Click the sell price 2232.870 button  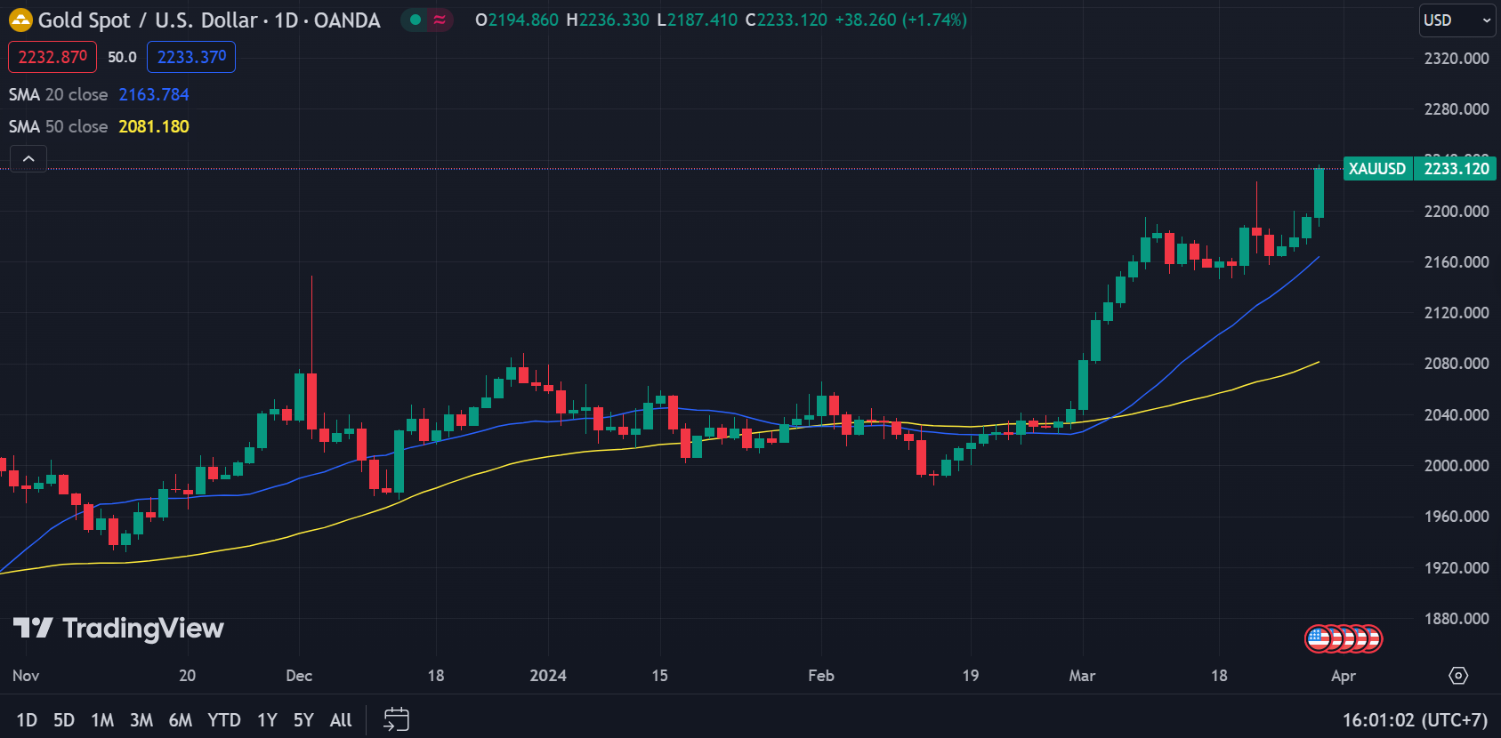pyautogui.click(x=52, y=57)
